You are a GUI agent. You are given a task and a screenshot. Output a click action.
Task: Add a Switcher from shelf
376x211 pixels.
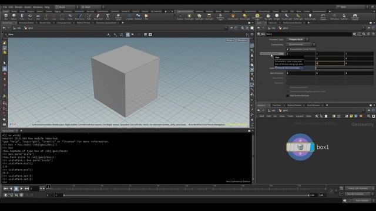click(344, 17)
